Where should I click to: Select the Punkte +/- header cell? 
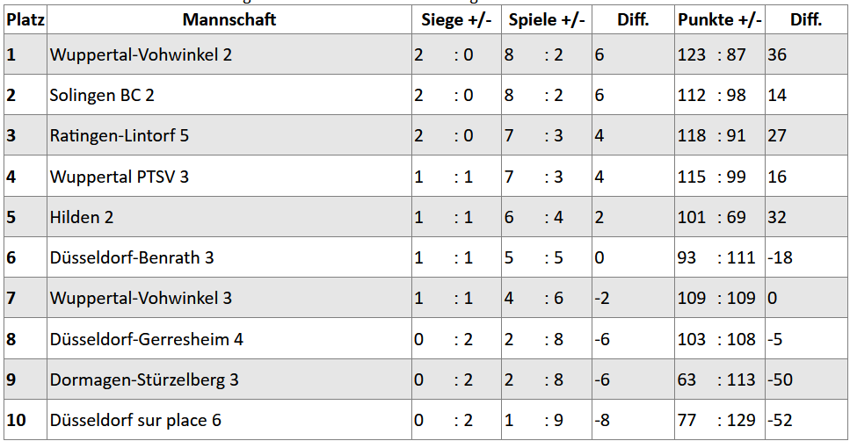coord(719,20)
